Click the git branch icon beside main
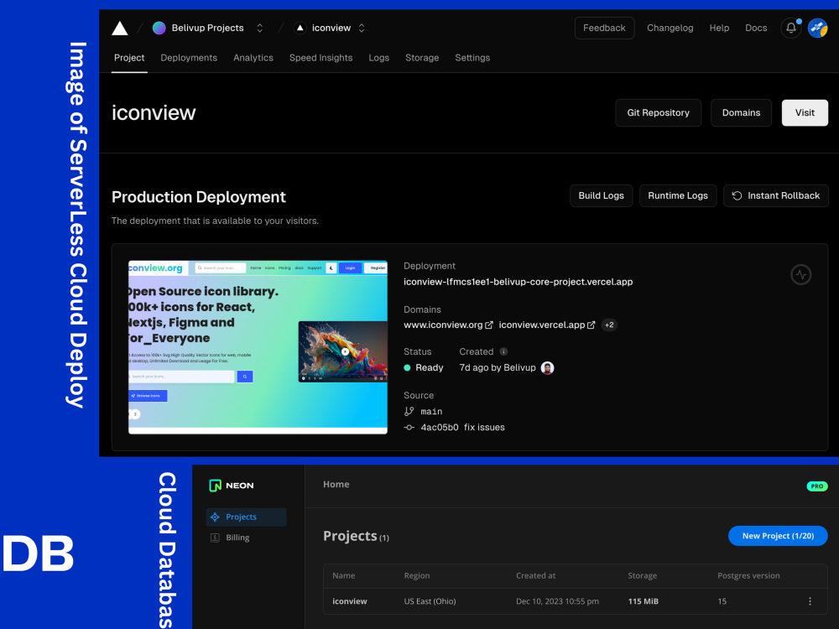 [409, 411]
